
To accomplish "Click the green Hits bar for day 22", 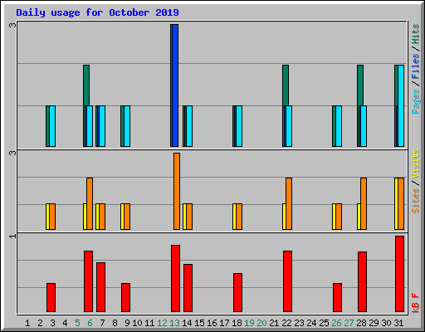I will tap(286, 85).
